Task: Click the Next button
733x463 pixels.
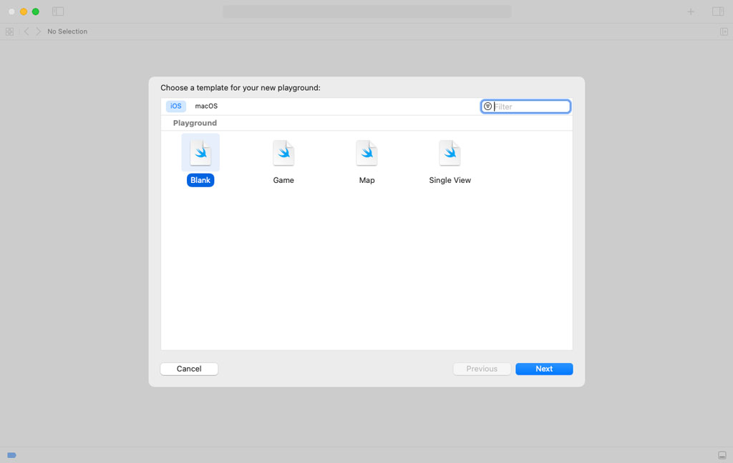Action: [544, 369]
